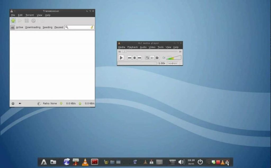The height and width of the screenshot is (168, 271).
Task: Add a new torrent with the green plus icon
Action: pyautogui.click(x=13, y=21)
